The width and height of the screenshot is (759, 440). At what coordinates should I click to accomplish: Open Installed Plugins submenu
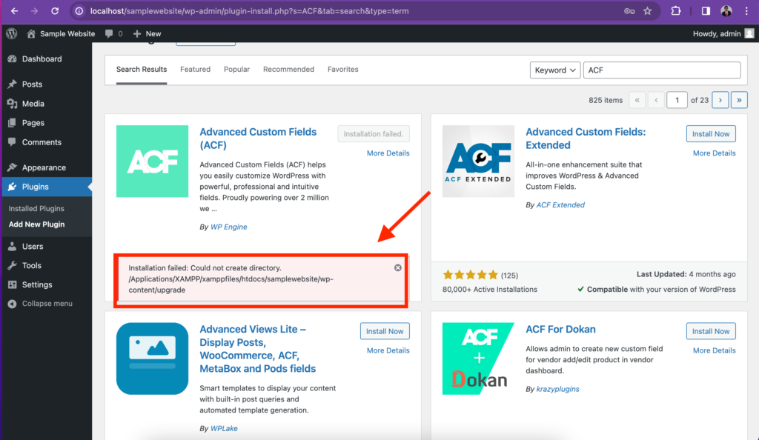click(36, 208)
